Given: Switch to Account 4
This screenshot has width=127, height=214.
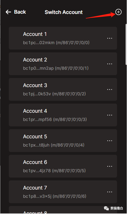Looking at the screenshot, I should point(63,115).
